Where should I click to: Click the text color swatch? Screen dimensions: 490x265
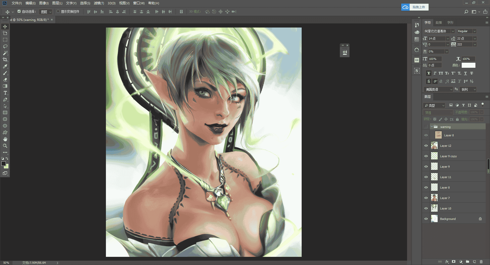click(x=469, y=65)
